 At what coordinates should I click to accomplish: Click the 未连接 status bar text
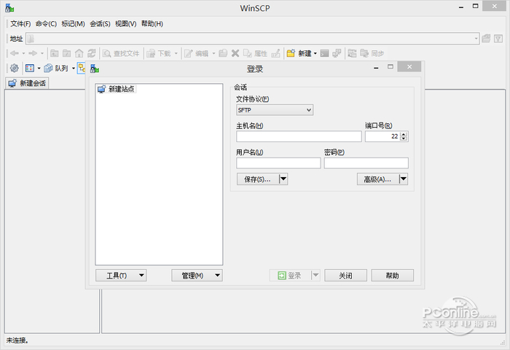coord(17,341)
